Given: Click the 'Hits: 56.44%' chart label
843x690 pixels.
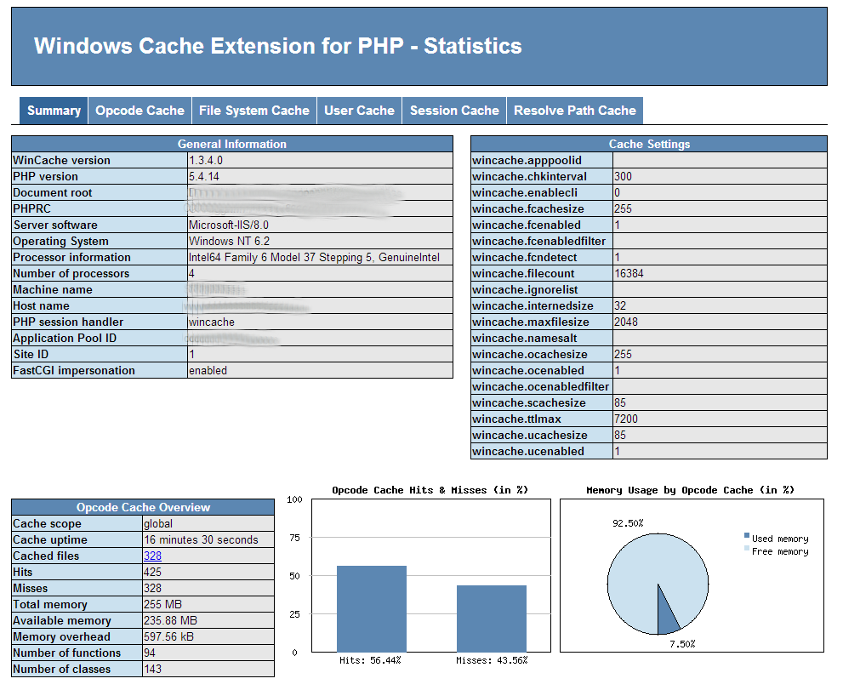Looking at the screenshot, I should point(370,660).
